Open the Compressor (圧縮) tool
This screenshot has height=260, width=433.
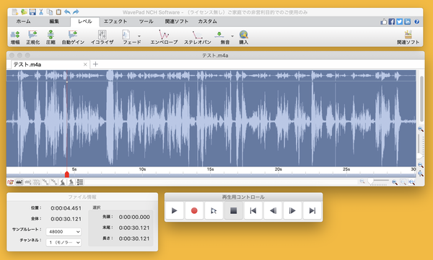(51, 37)
